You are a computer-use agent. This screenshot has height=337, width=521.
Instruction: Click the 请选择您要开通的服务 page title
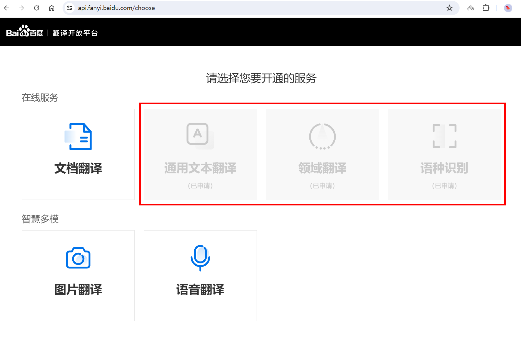261,78
